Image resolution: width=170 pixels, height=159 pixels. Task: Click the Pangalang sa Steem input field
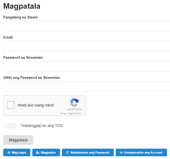tap(87, 26)
